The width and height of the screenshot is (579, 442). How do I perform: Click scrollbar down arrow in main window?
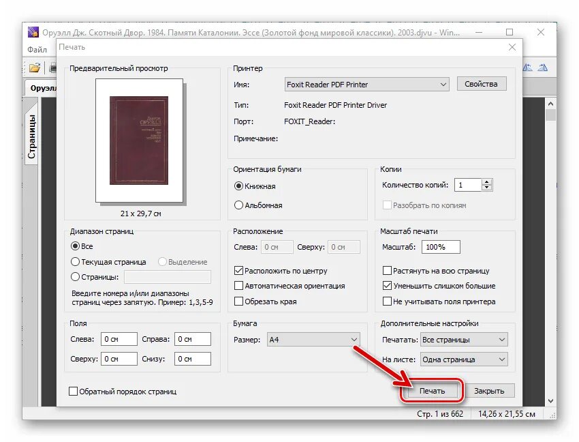point(550,401)
